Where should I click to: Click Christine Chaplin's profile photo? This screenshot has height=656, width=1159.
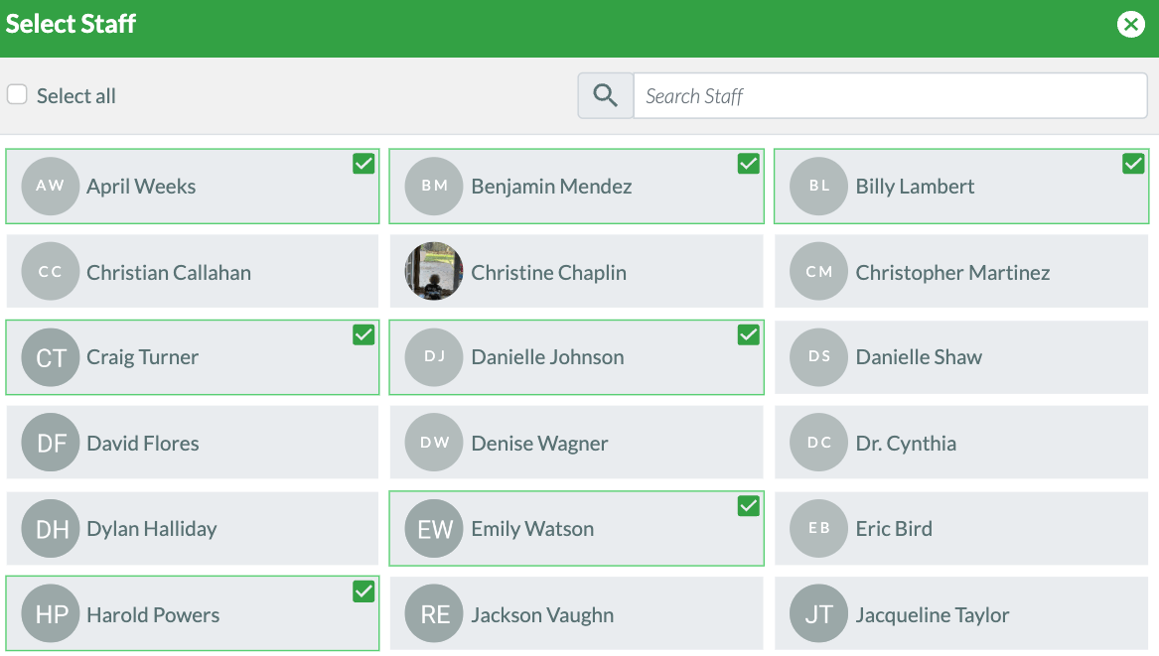tap(434, 271)
